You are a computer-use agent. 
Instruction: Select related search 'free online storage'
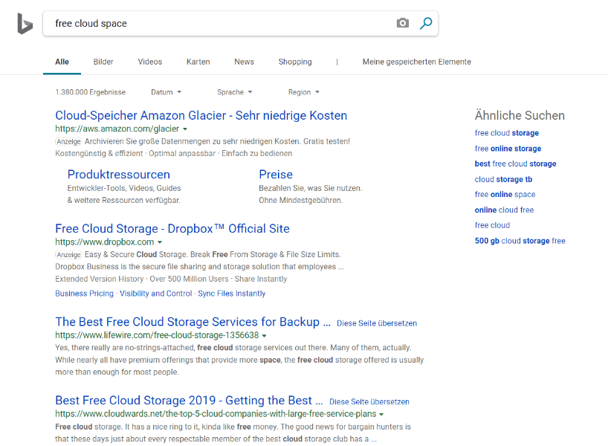[x=508, y=149]
